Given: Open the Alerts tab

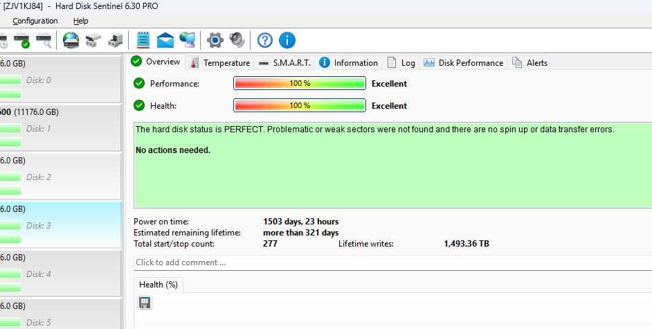Looking at the screenshot, I should point(530,63).
